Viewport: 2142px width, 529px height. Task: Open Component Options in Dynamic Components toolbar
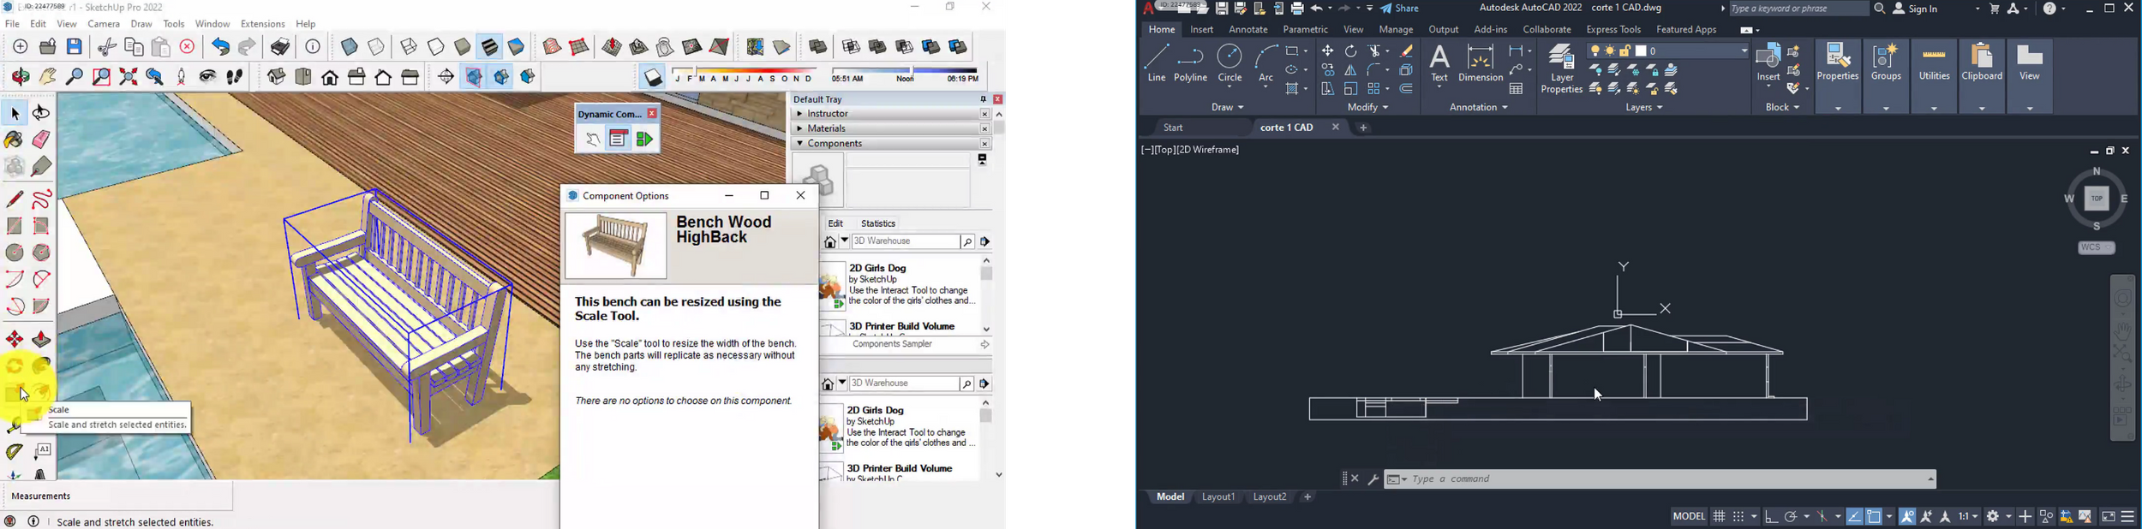(618, 139)
